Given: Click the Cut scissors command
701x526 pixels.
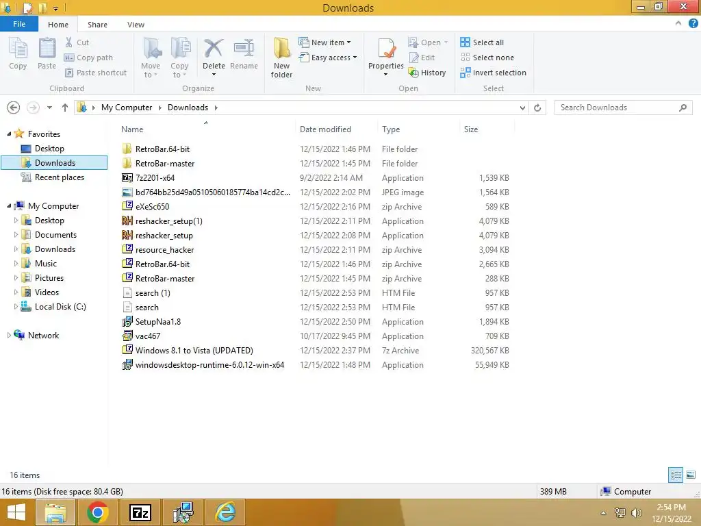Looking at the screenshot, I should pyautogui.click(x=77, y=42).
